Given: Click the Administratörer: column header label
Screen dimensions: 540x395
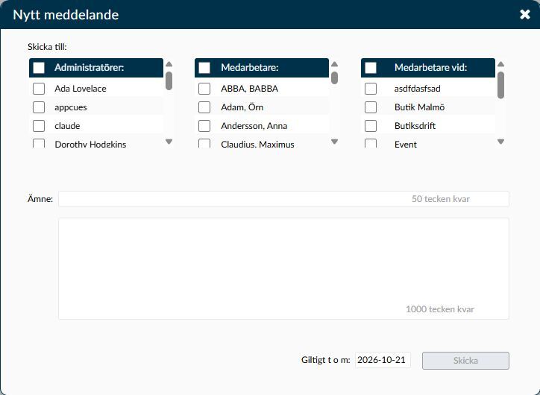Looking at the screenshot, I should [x=89, y=67].
